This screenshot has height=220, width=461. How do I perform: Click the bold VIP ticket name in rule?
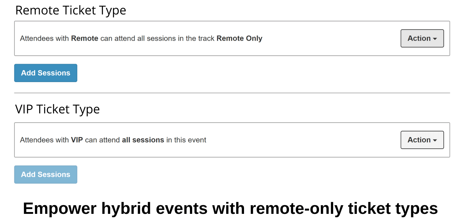[x=77, y=140]
